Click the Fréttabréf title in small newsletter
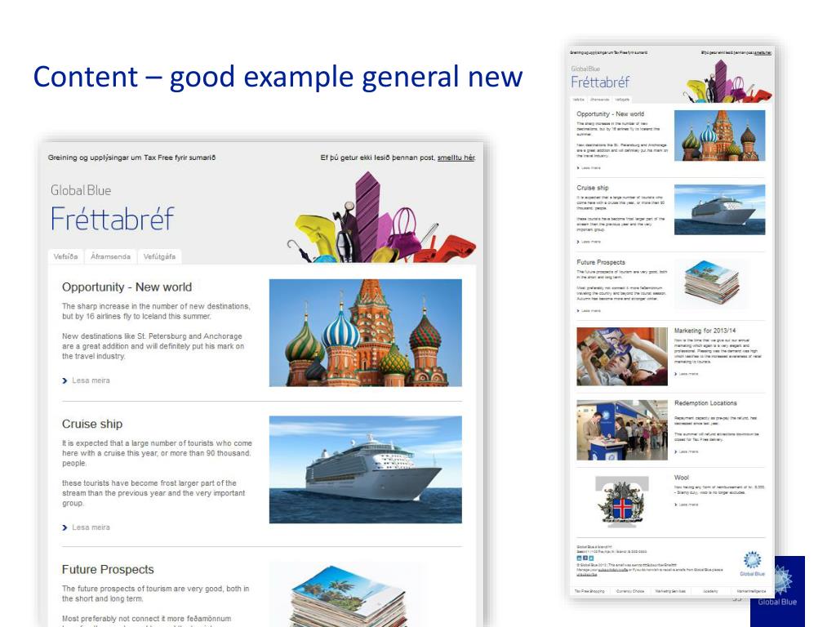836x627 pixels. click(x=600, y=82)
